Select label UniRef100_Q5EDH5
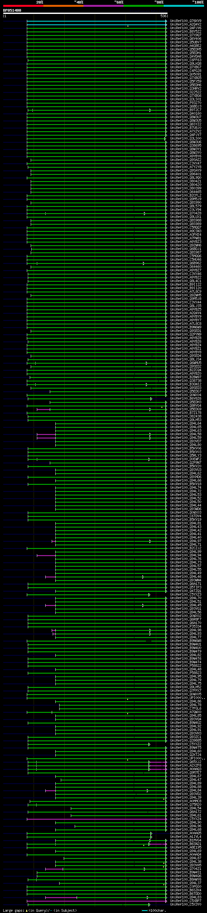This screenshot has width=207, height=913. point(186,49)
